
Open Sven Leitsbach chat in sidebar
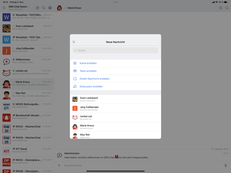(x=27, y=28)
